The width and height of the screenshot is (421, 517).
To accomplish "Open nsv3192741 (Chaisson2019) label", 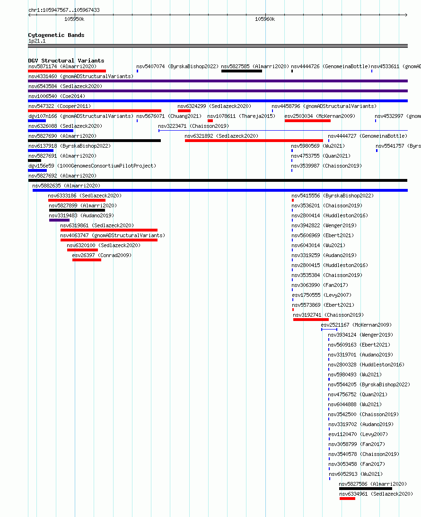I will pyautogui.click(x=328, y=315).
